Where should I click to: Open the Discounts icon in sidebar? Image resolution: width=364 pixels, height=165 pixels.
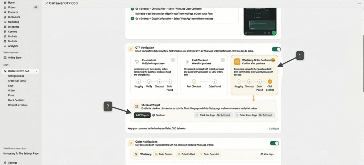click(5, 27)
